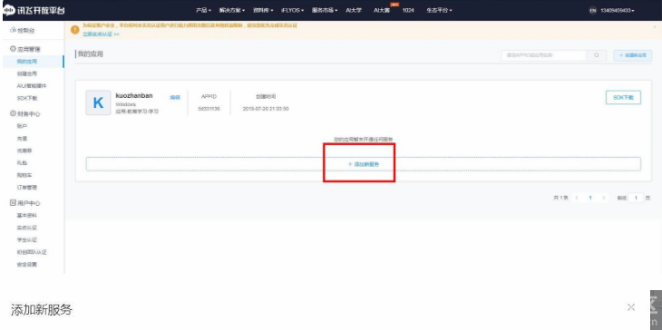Image resolution: width=662 pixels, height=330 pixels.
Task: Open AI大学 in top navigation
Action: (354, 10)
